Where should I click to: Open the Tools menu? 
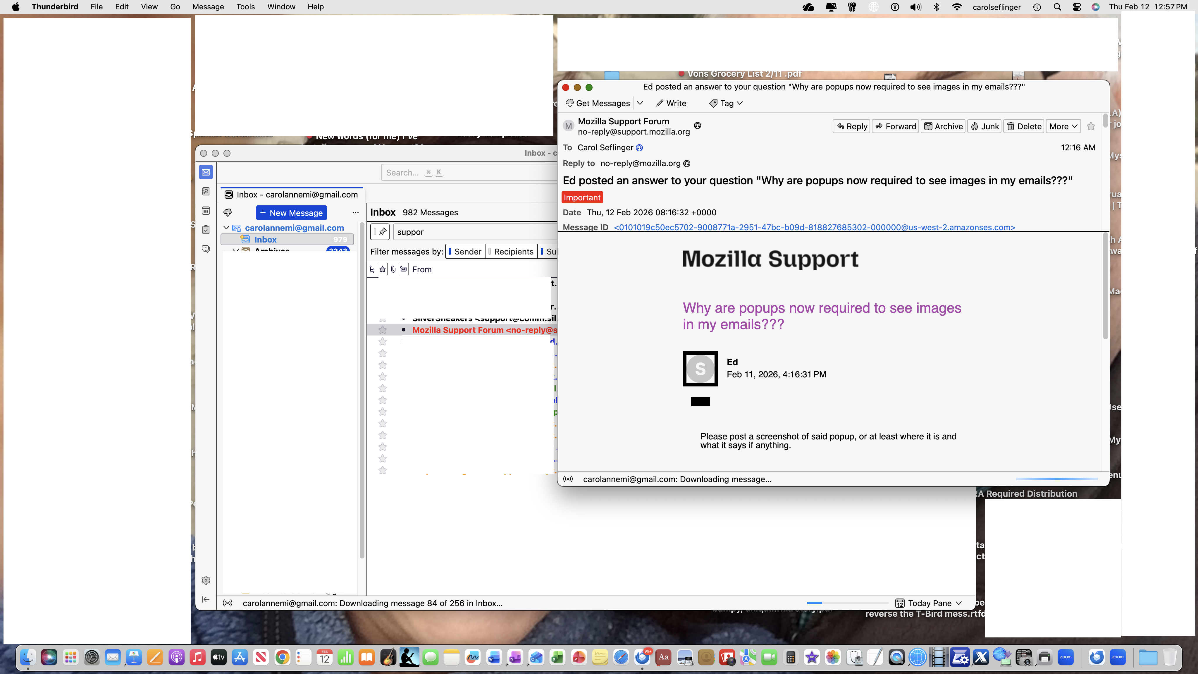coord(245,7)
